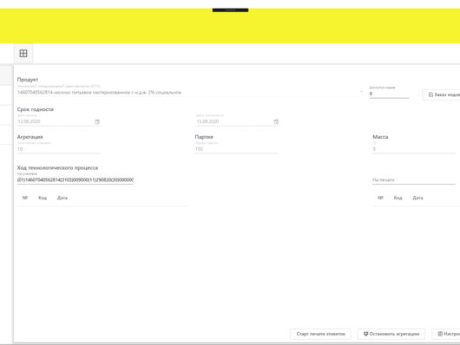This screenshot has height=345, width=460.
Task: Click the Заказ кодов button
Action: (x=441, y=94)
